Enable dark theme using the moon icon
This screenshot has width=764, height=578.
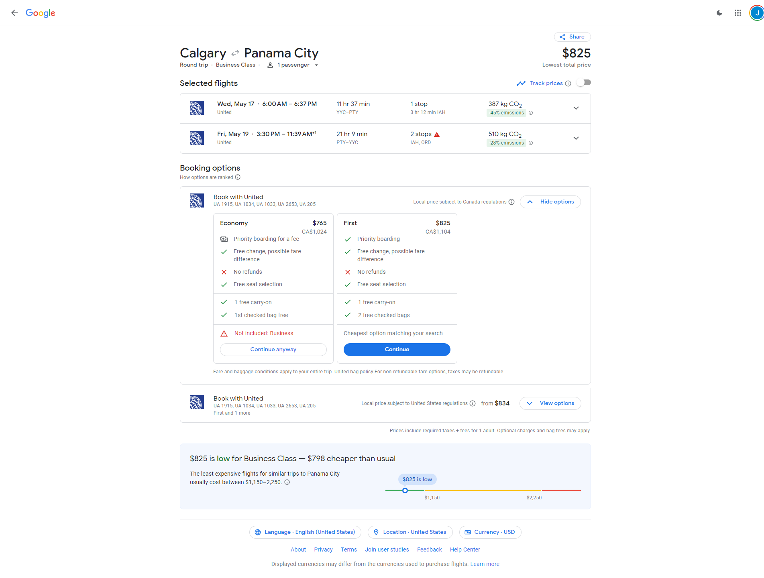pyautogui.click(x=719, y=12)
